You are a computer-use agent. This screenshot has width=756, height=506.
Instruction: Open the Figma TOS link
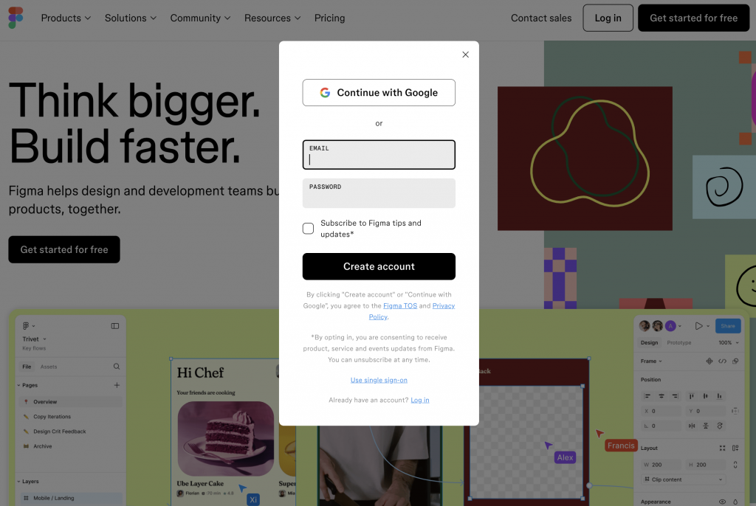400,306
